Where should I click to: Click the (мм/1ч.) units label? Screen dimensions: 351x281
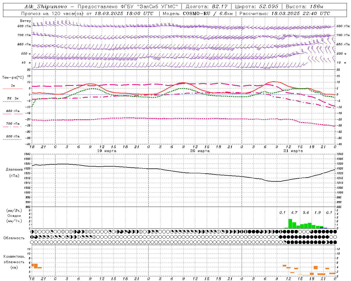point(14,221)
